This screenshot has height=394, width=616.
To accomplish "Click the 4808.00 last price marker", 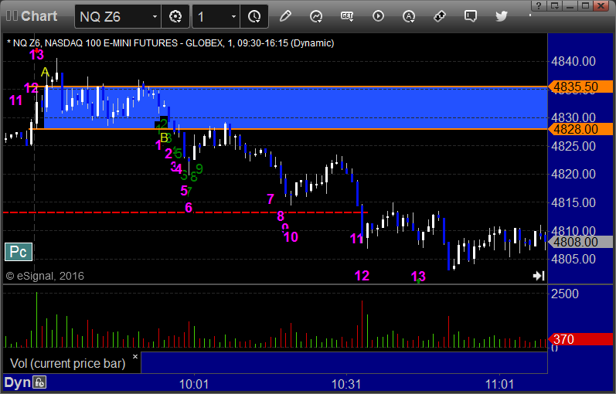I will pos(580,242).
